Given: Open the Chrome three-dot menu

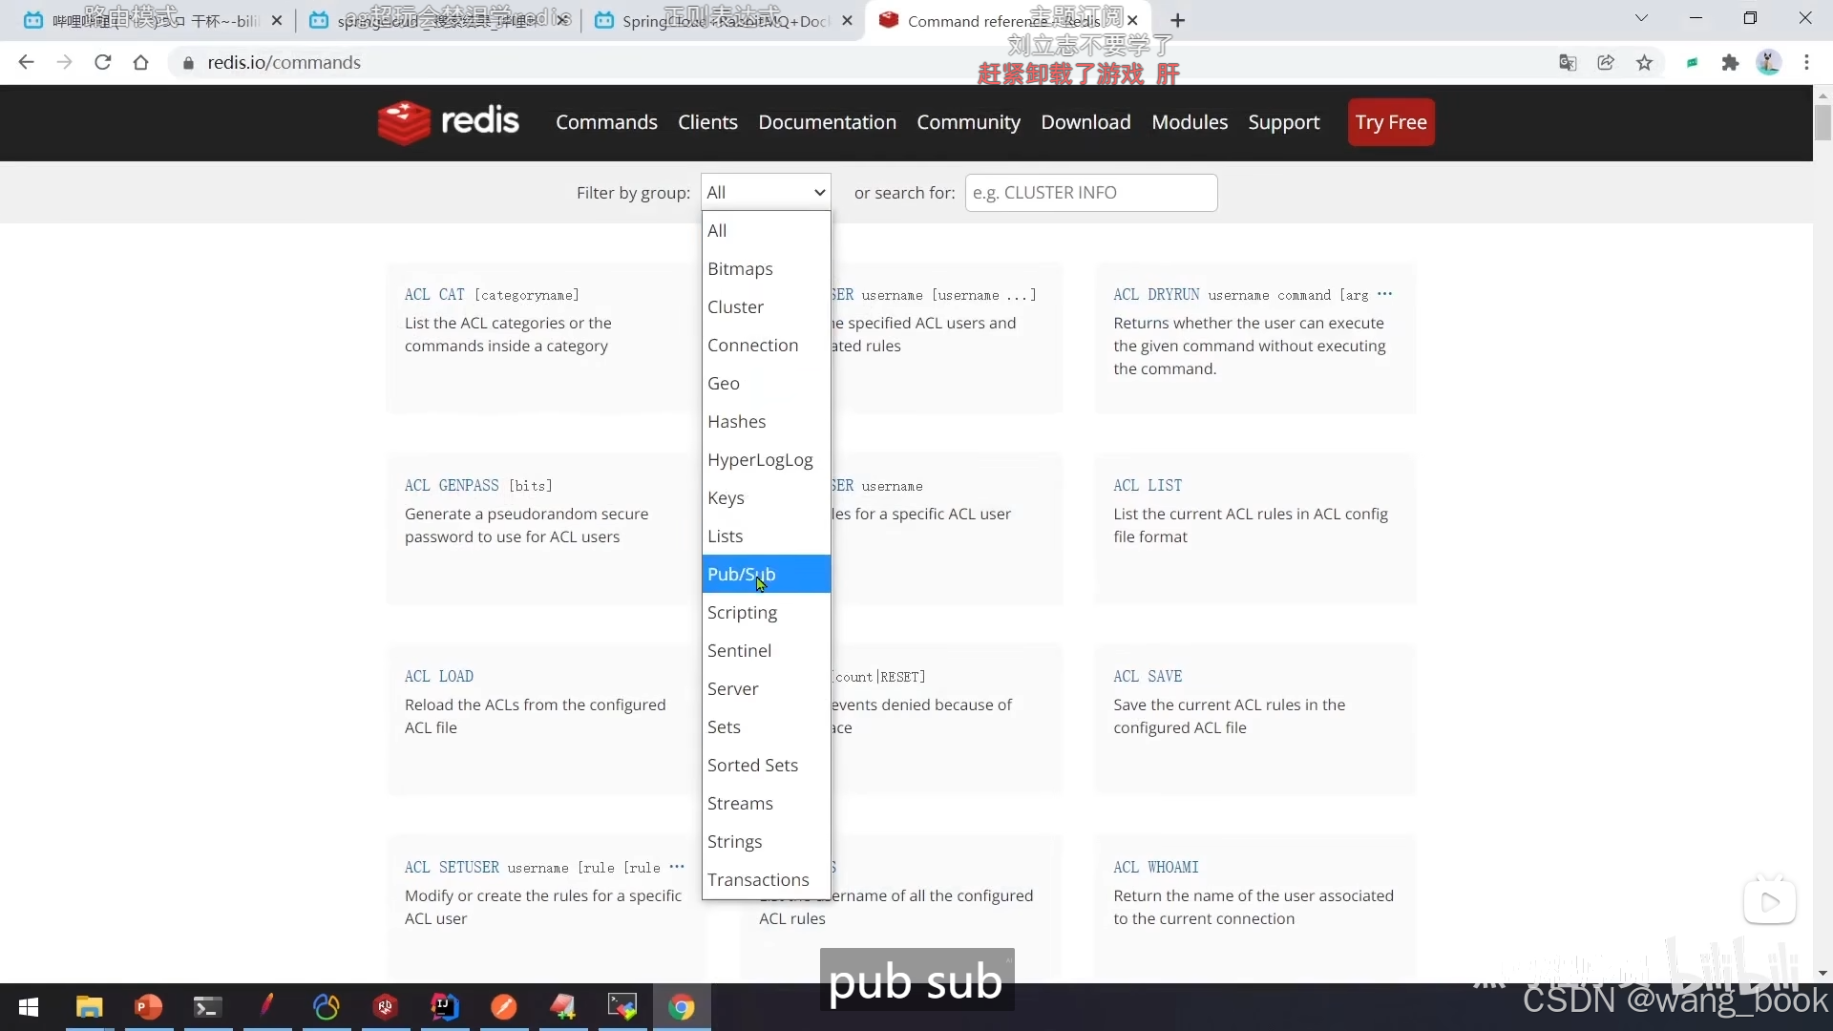Looking at the screenshot, I should (1806, 63).
